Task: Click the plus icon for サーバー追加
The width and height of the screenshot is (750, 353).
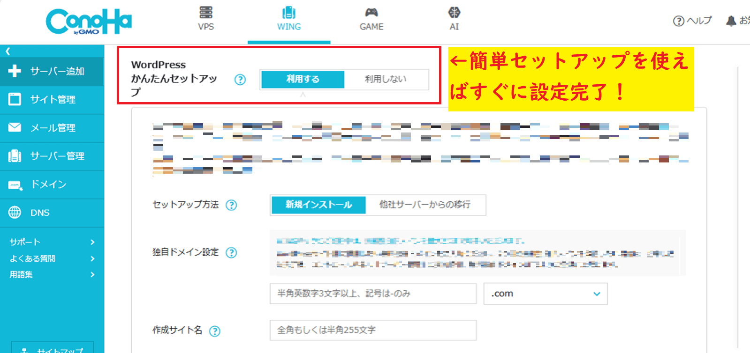Action: [x=15, y=71]
